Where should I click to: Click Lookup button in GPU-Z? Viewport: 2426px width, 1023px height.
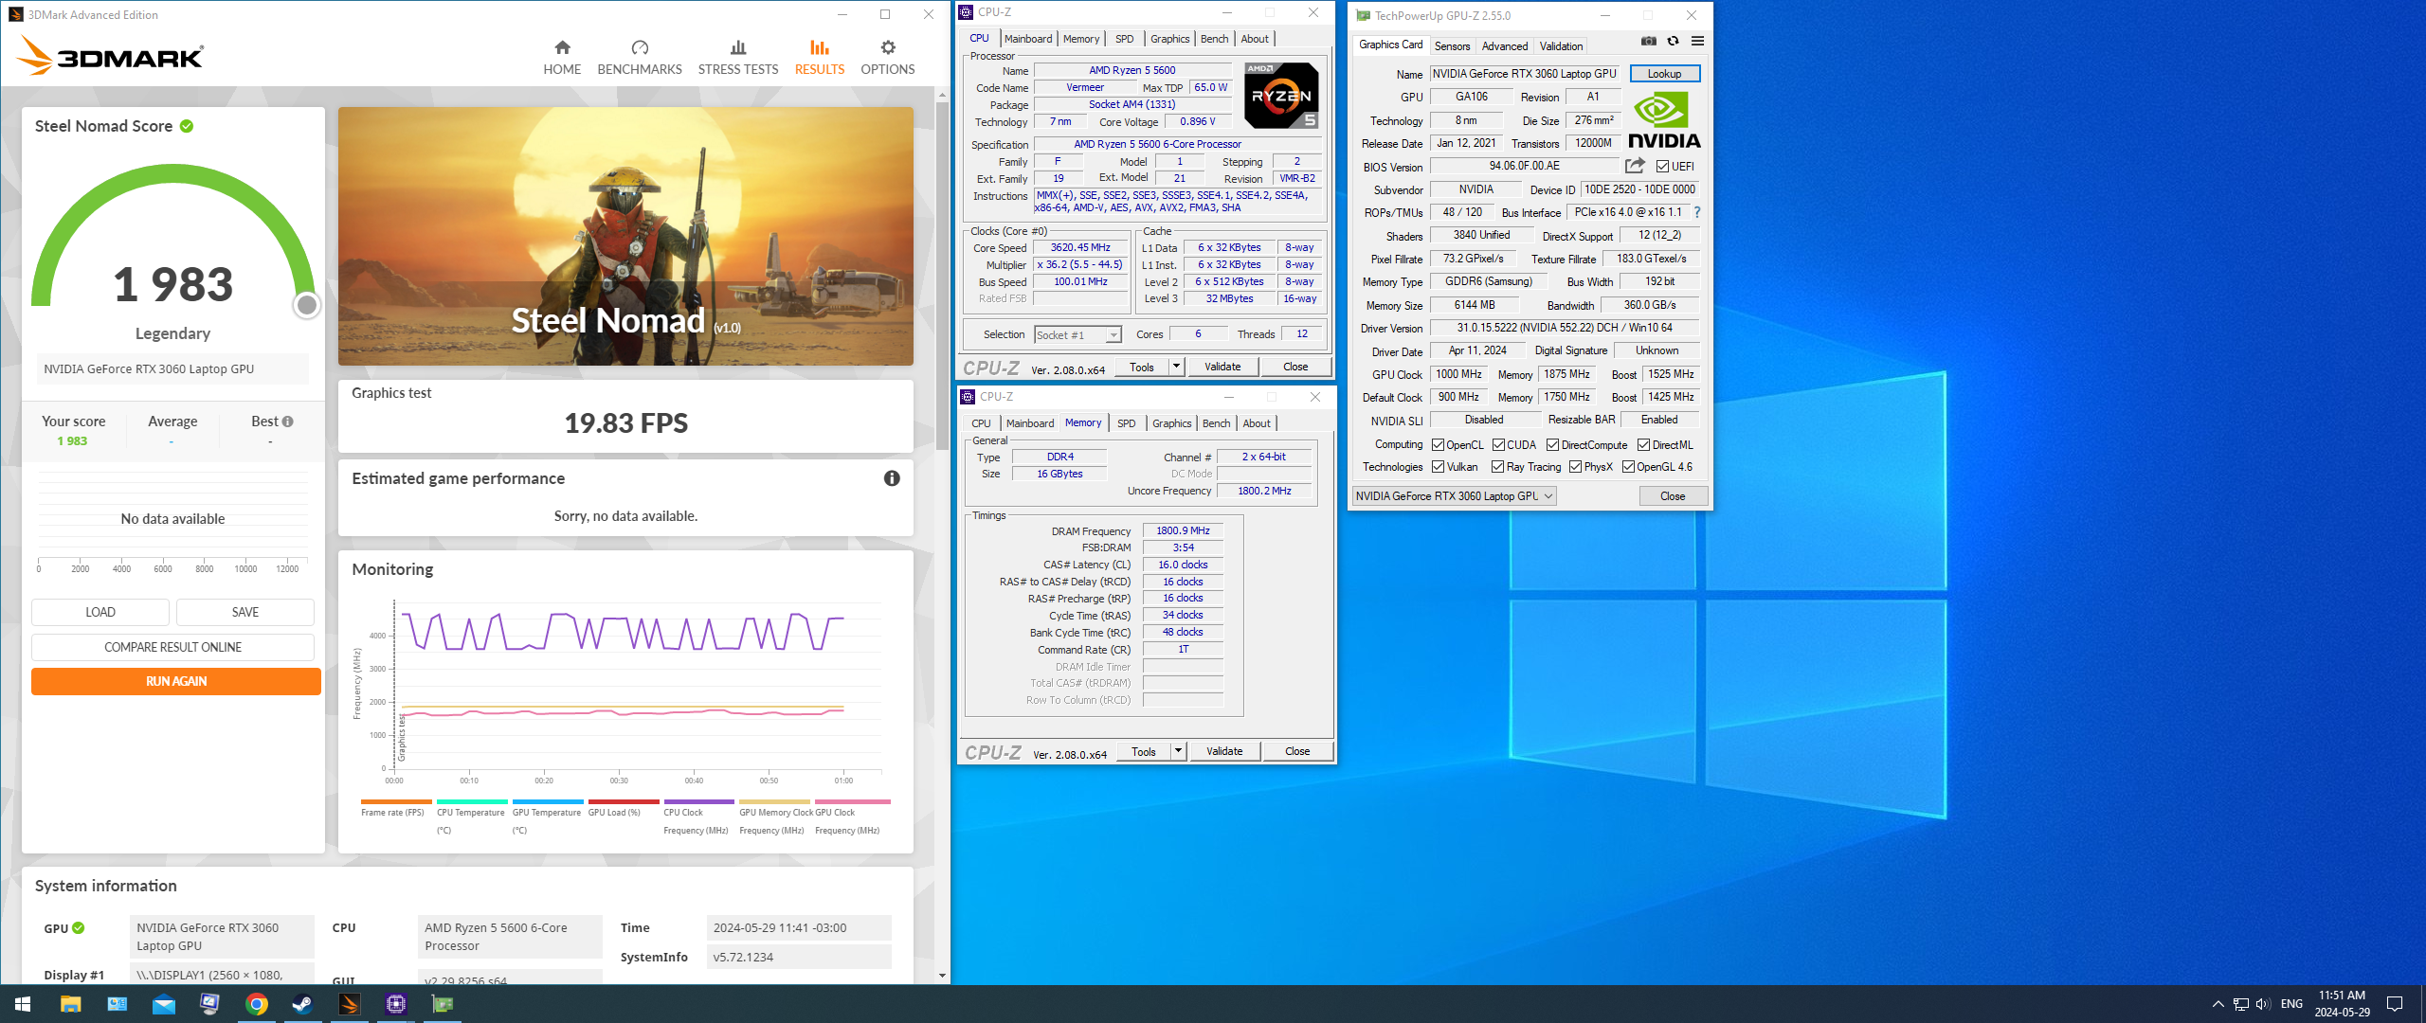tap(1665, 74)
